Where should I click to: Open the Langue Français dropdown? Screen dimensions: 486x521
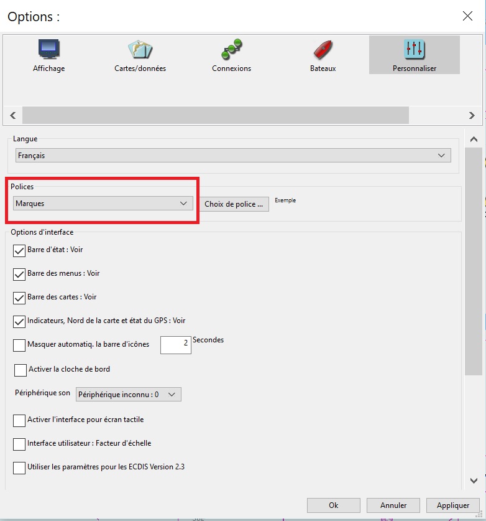tap(233, 156)
